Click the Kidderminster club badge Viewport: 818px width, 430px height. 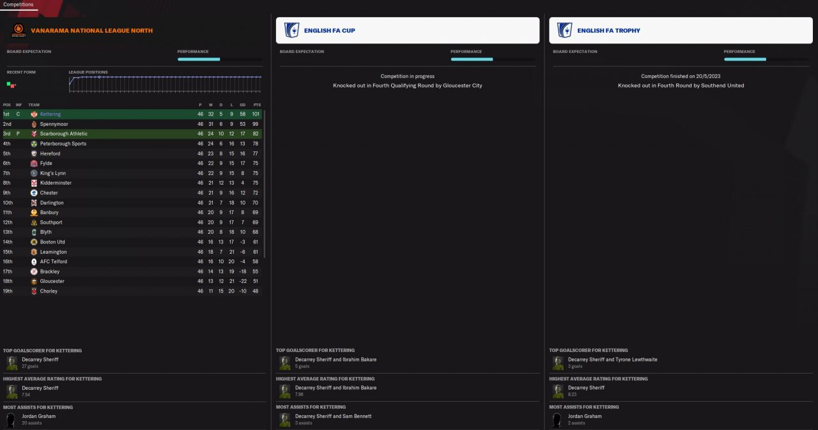(34, 183)
